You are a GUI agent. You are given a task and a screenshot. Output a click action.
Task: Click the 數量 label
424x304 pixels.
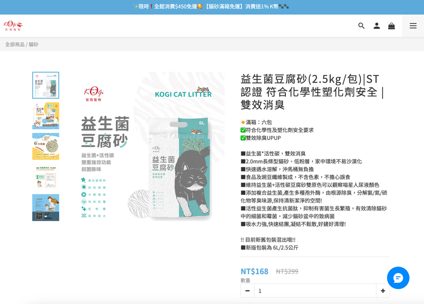[246, 280]
